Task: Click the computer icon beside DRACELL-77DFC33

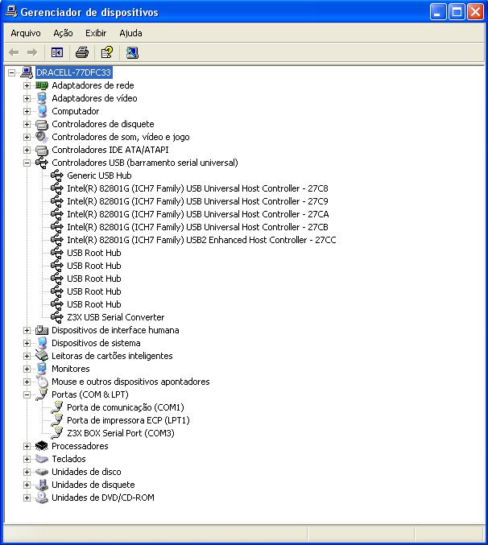Action: coord(27,72)
